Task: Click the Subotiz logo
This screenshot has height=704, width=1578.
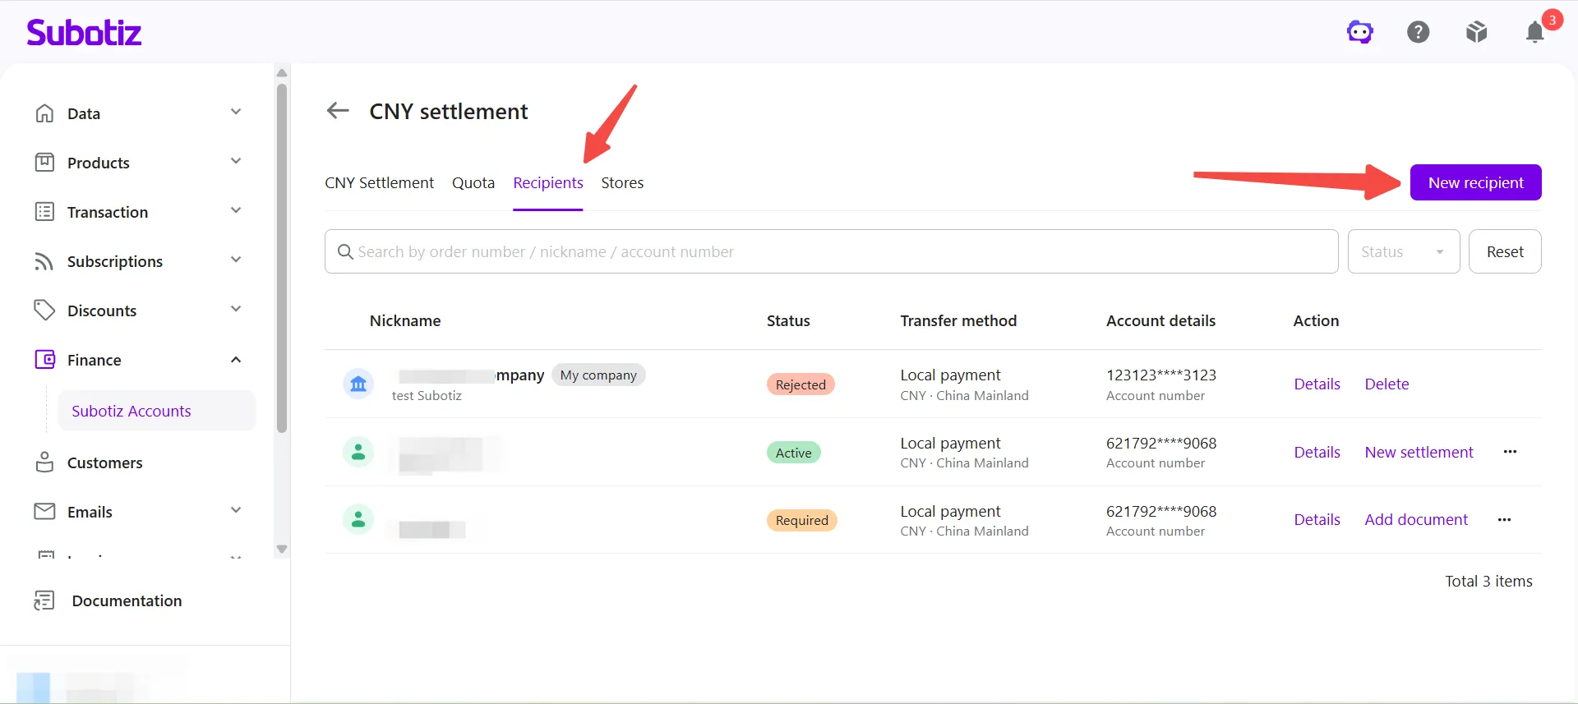Action: pyautogui.click(x=84, y=32)
